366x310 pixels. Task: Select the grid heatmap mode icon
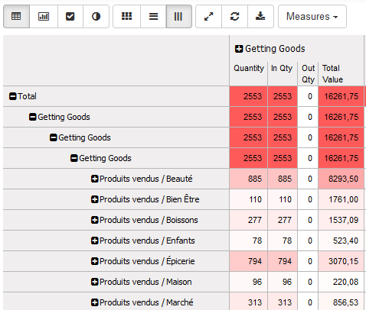126,16
